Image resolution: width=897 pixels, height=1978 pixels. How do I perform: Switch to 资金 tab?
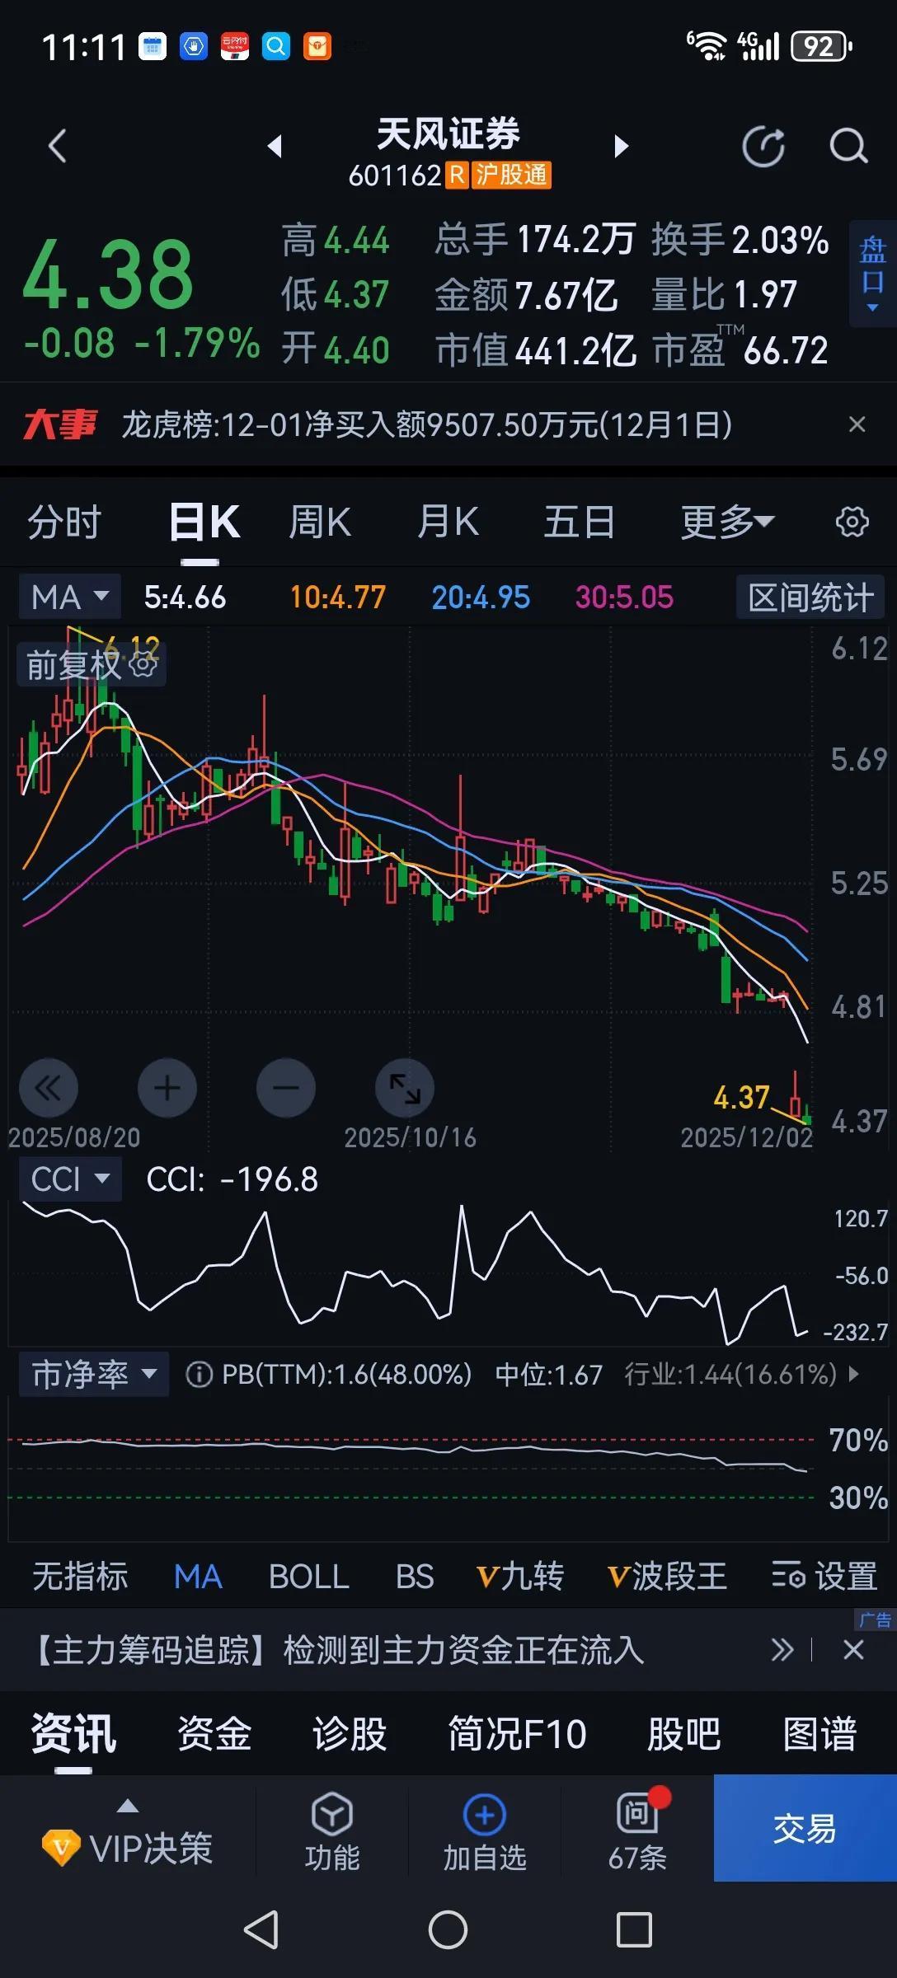coord(214,1734)
